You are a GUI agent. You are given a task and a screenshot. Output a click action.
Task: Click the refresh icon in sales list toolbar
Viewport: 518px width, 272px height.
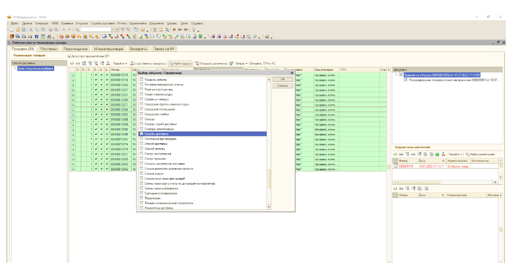[x=70, y=64]
